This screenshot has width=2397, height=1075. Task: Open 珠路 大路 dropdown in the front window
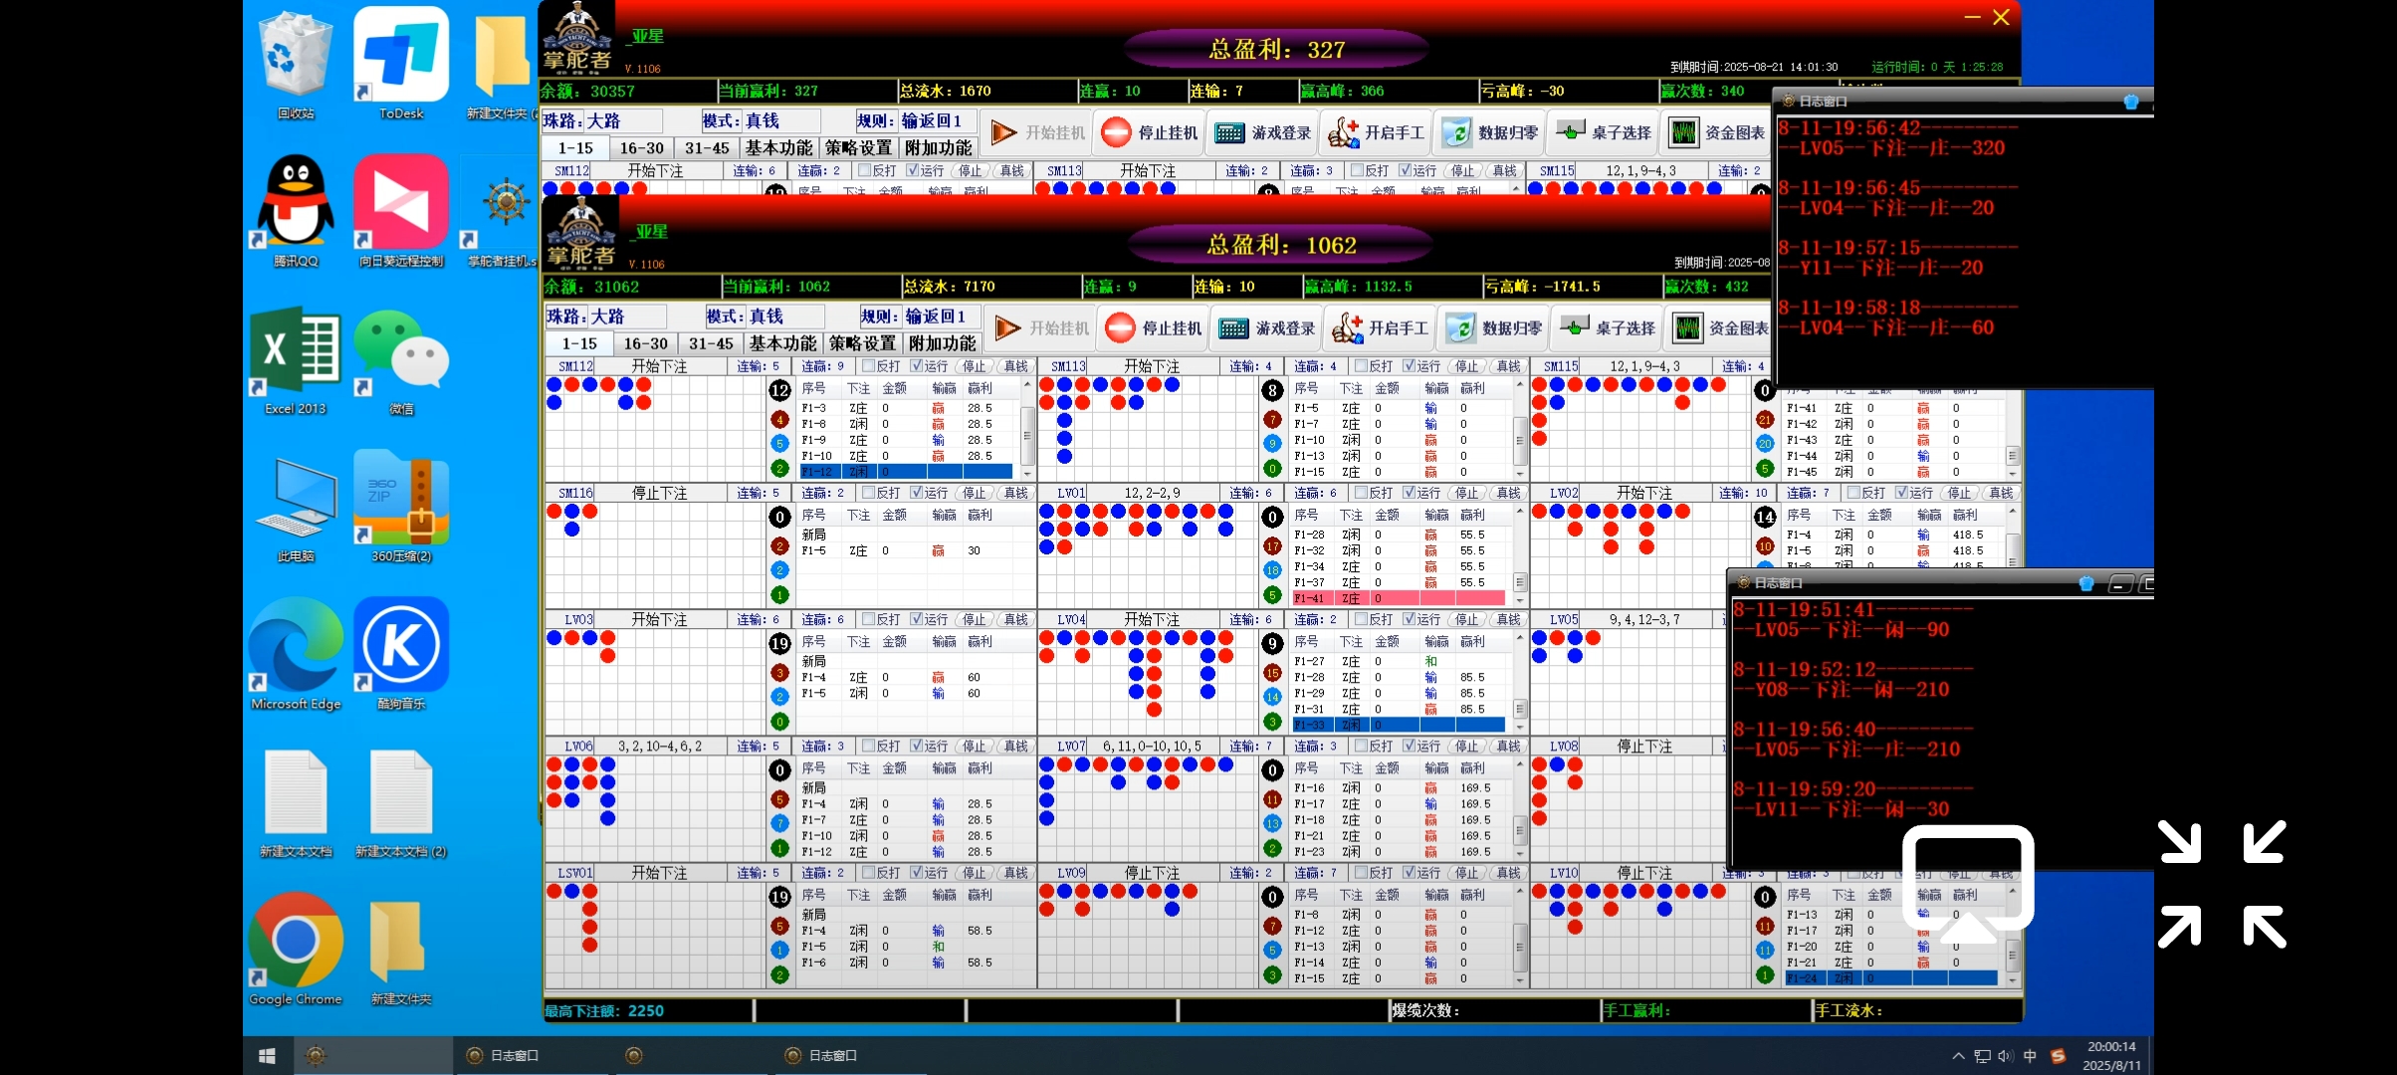(x=627, y=317)
